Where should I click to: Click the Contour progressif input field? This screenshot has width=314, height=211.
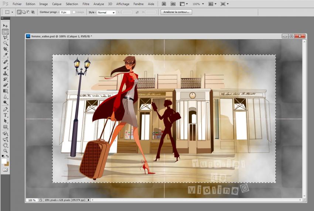(65, 12)
